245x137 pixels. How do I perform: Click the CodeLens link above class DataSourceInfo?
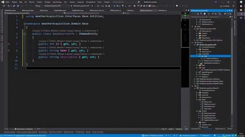point(37,31)
